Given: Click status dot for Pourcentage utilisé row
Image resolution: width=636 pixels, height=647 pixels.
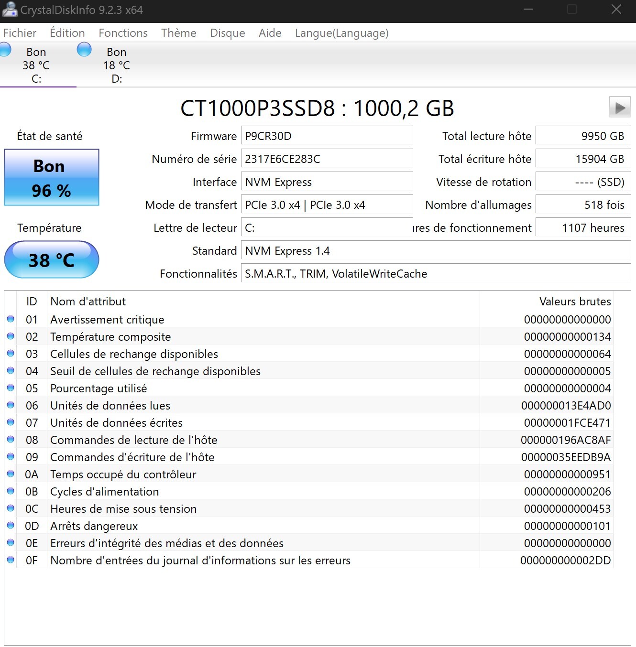Looking at the screenshot, I should [x=11, y=388].
